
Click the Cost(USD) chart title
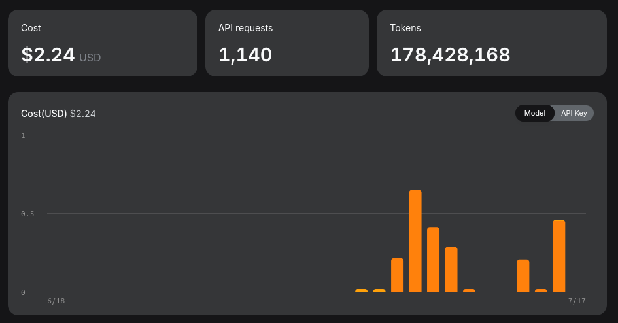click(x=44, y=114)
